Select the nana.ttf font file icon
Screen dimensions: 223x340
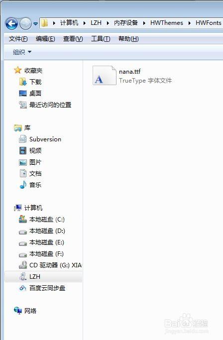[x=105, y=76]
